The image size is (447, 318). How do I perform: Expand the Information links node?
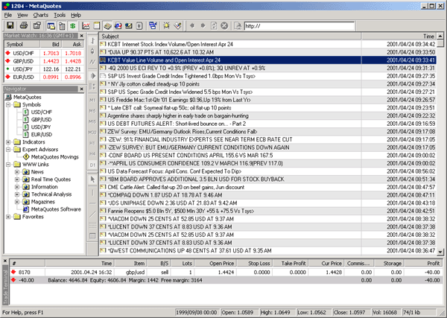(x=17, y=187)
